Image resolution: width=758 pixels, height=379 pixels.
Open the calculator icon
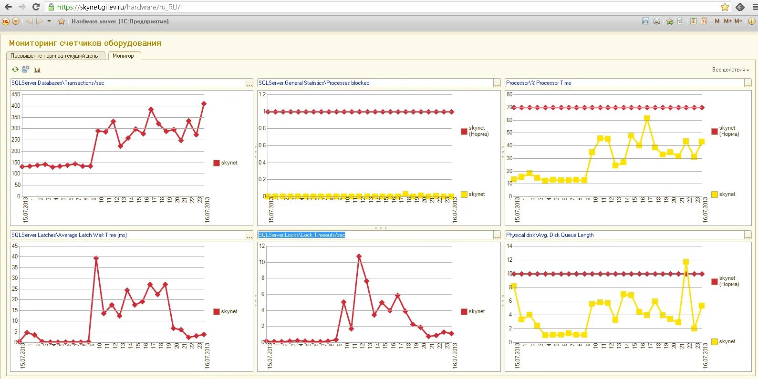tap(693, 21)
